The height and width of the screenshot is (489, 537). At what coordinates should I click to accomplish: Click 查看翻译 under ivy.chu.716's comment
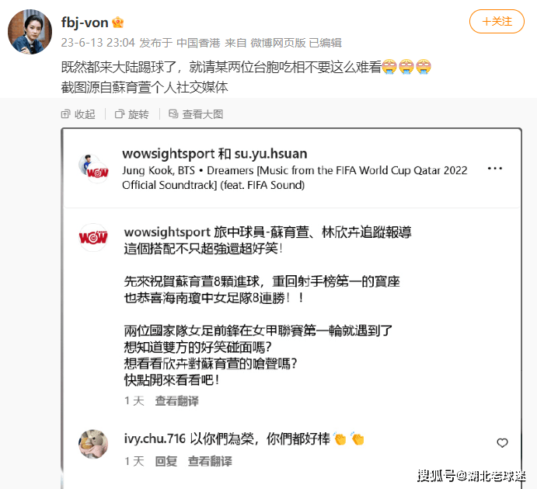tap(210, 461)
